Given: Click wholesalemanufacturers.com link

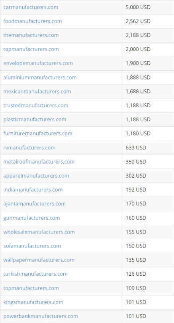Looking at the screenshot, I should point(39,232).
